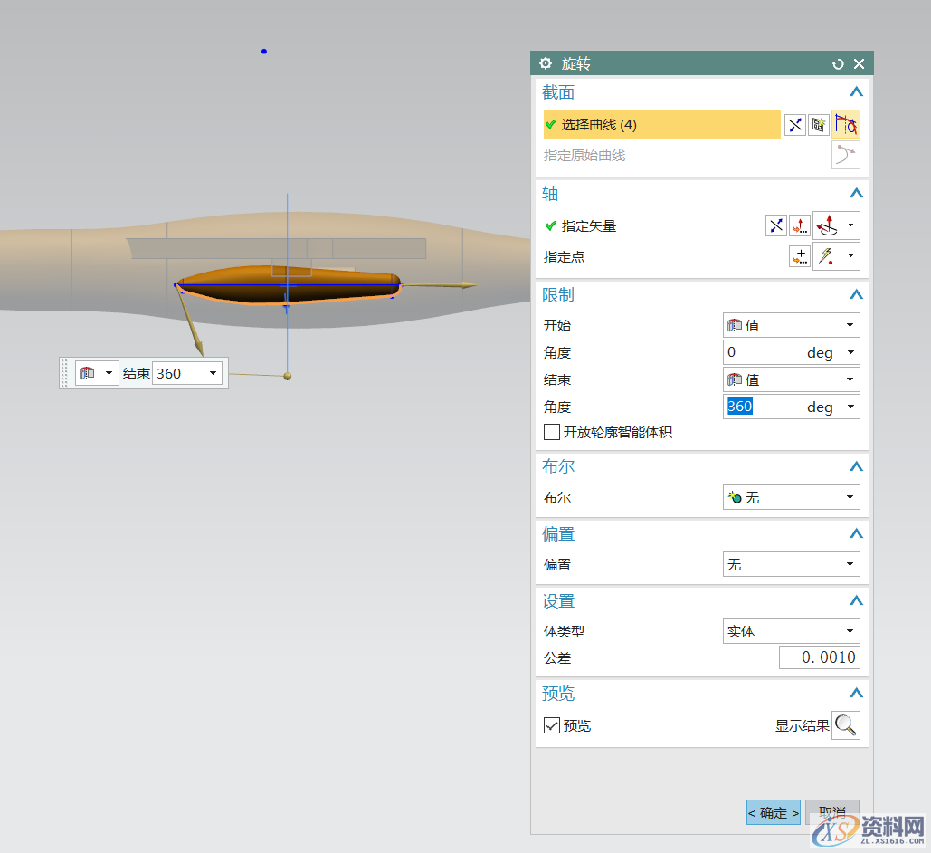Enable the 开放轮廓智能体积 checkbox
This screenshot has width=931, height=853.
tap(552, 432)
